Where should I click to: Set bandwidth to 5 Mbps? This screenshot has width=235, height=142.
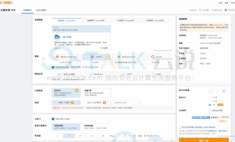click(80, 136)
